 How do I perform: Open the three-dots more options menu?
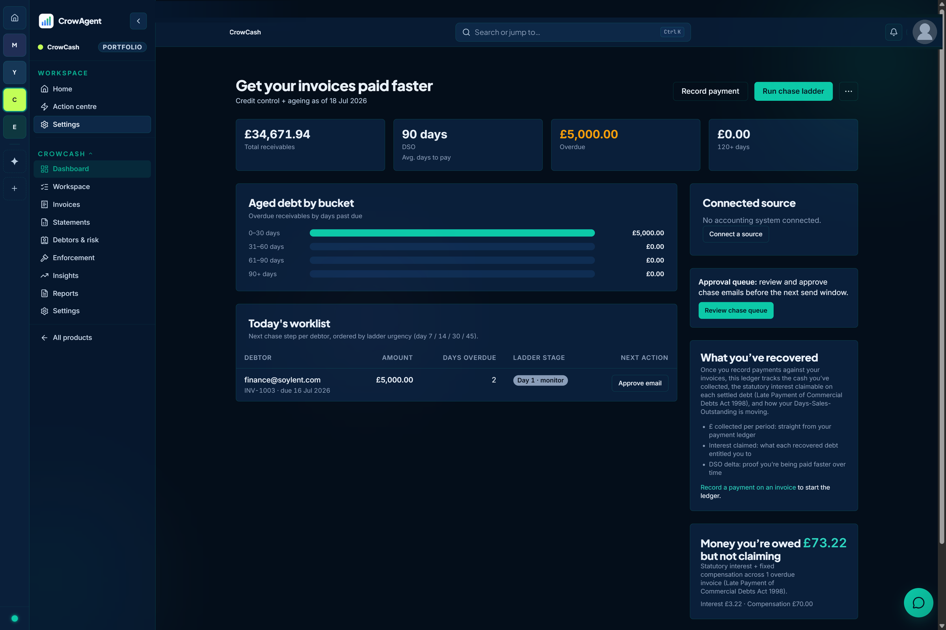coord(848,91)
